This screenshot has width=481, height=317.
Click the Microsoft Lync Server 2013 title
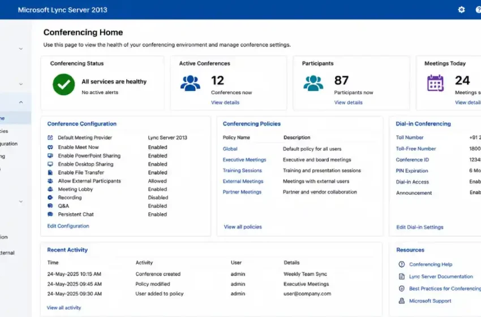63,10
